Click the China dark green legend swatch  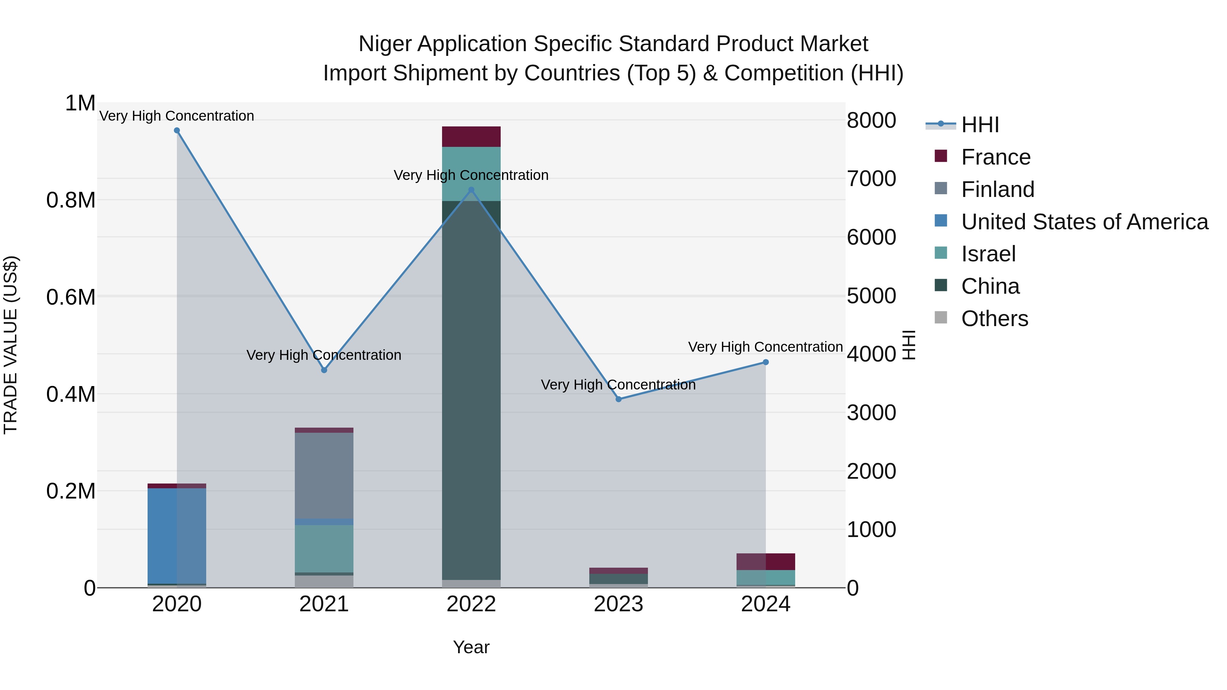click(x=941, y=285)
